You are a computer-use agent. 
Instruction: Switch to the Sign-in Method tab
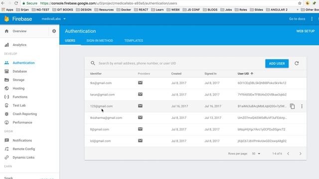(100, 41)
